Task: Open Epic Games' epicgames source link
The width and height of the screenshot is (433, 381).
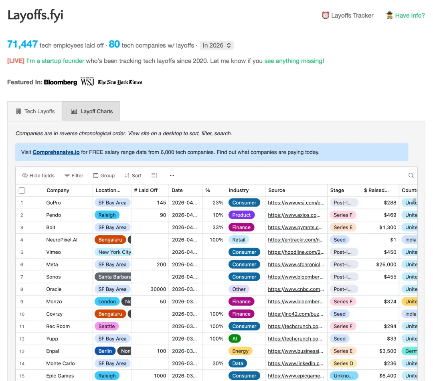Action: [296, 376]
